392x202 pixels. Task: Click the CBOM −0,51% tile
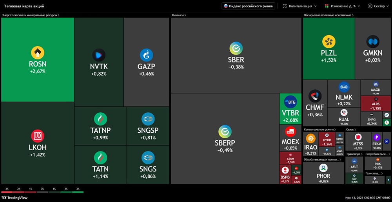coord(290,158)
